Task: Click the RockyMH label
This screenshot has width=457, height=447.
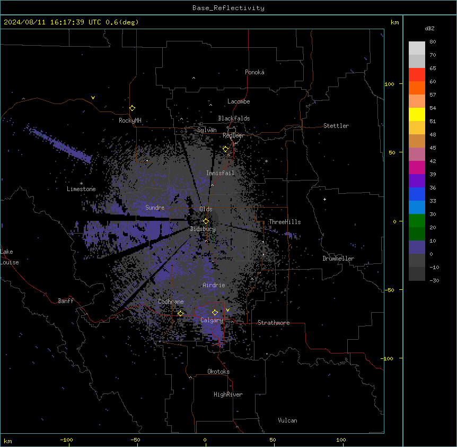Action: point(130,121)
